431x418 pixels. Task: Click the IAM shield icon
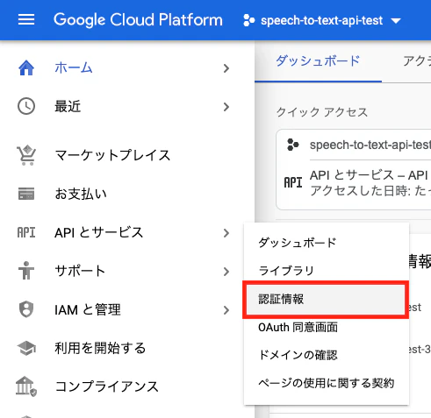click(26, 309)
